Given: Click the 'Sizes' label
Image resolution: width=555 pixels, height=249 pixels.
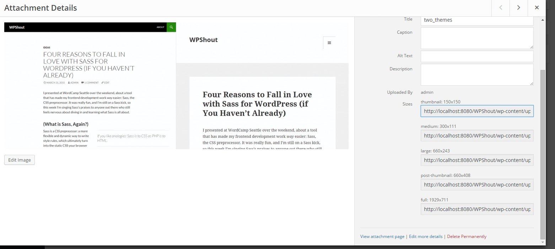Looking at the screenshot, I should coord(407,104).
